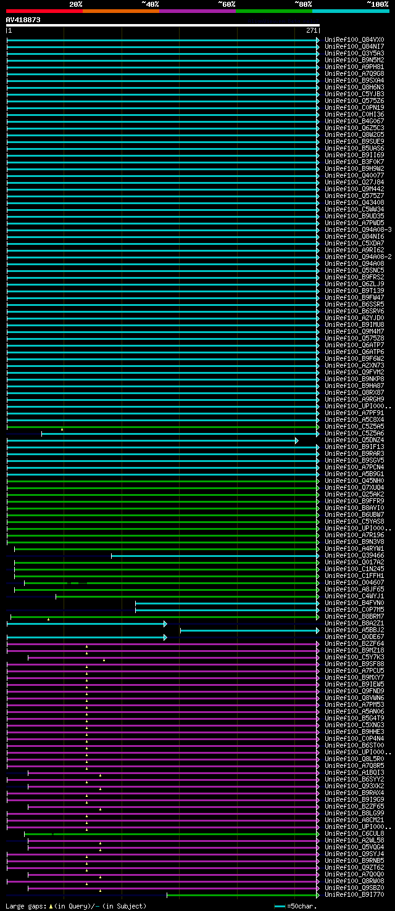The height and width of the screenshot is (911, 395).
Task: Click the purple ~60% identity legend segment
Action: click(x=197, y=11)
